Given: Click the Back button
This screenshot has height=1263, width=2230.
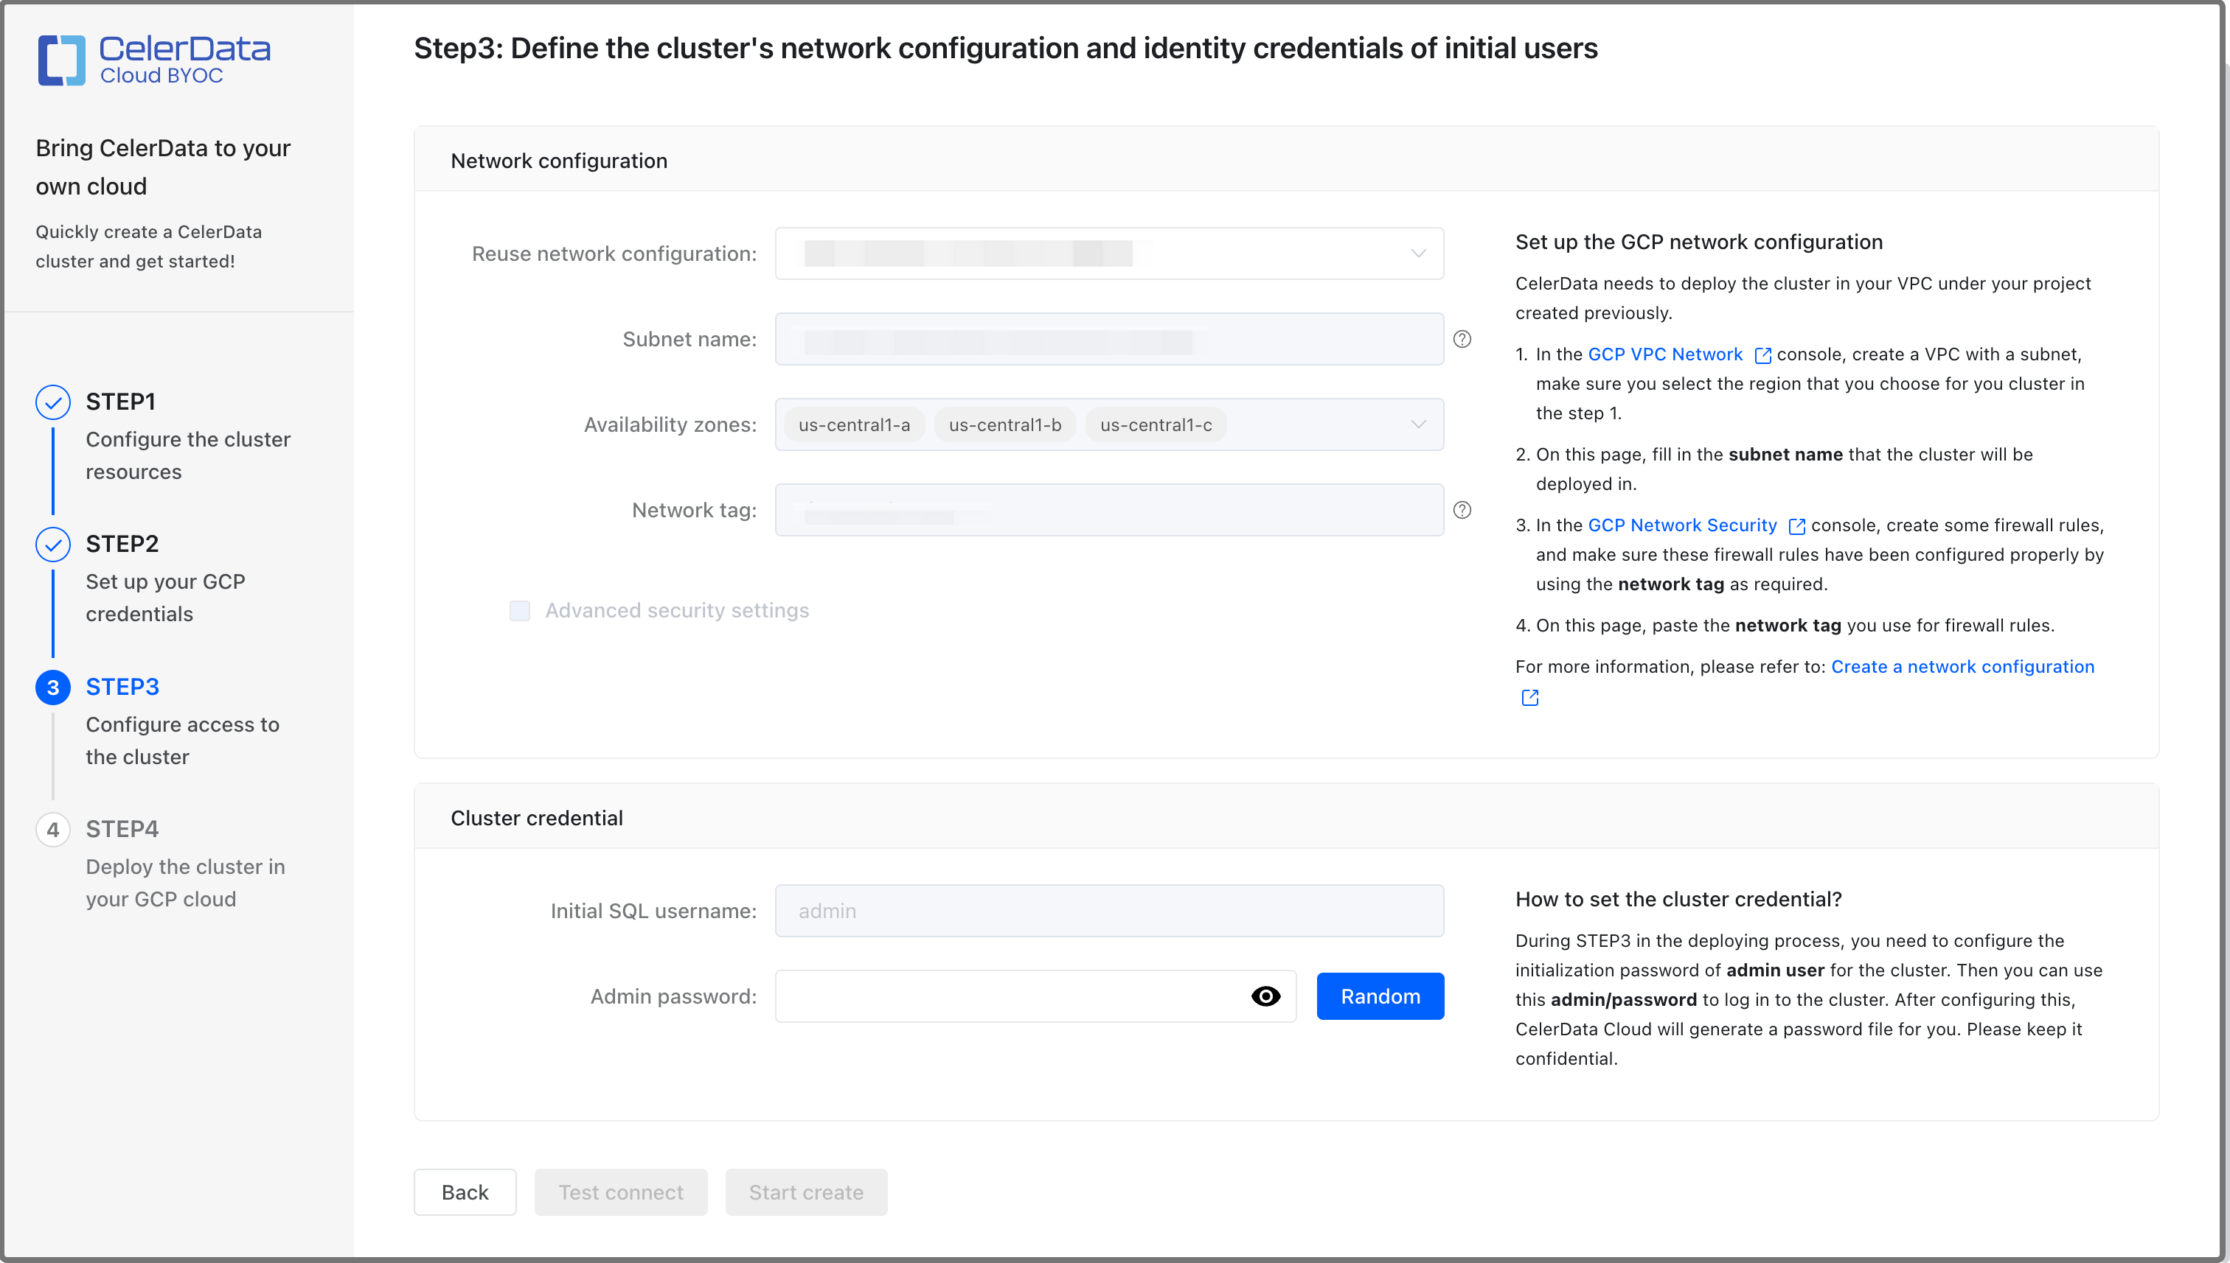Looking at the screenshot, I should [x=465, y=1192].
